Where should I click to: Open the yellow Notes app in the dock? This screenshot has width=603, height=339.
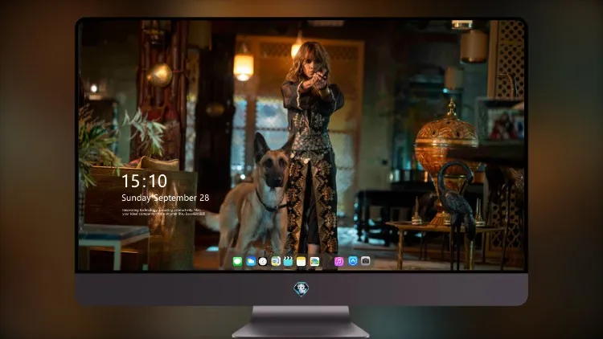301,262
